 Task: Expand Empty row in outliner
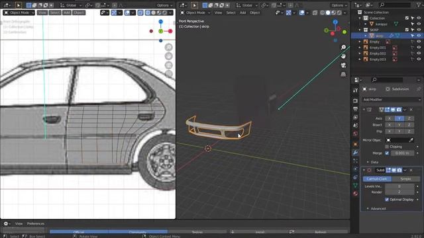point(360,42)
